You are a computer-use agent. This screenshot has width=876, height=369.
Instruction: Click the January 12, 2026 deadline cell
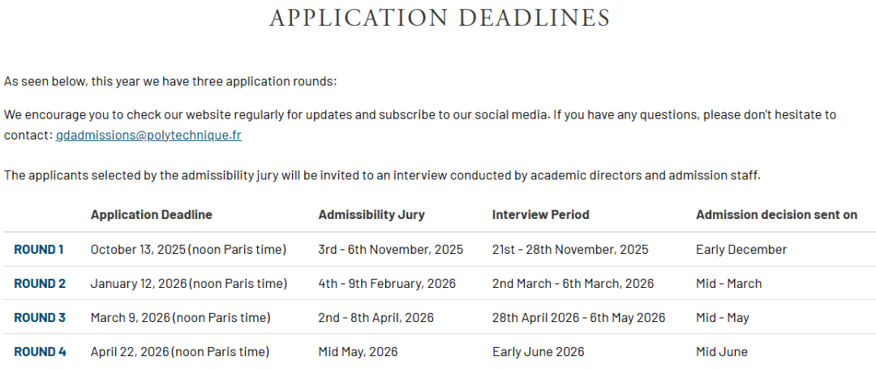189,284
